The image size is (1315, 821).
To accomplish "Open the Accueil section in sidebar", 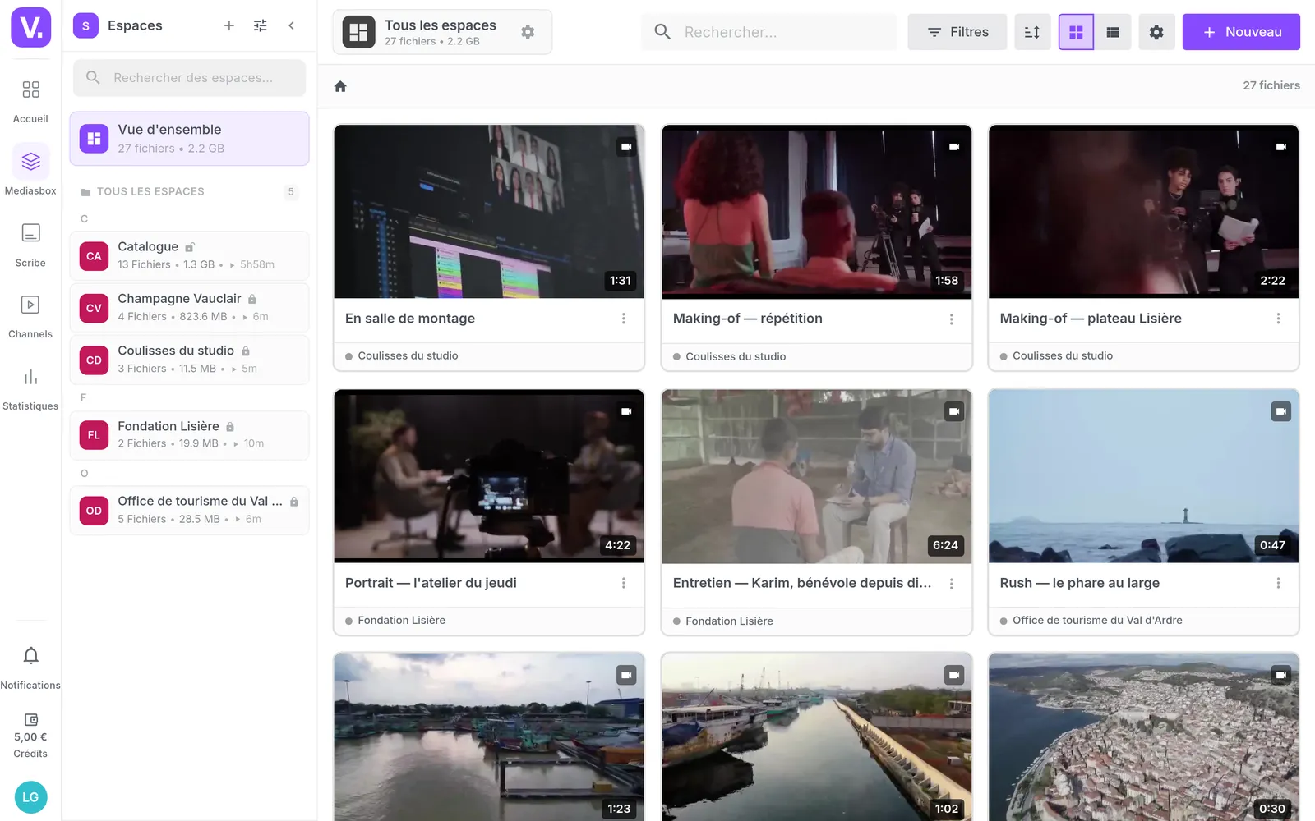I will (30, 100).
